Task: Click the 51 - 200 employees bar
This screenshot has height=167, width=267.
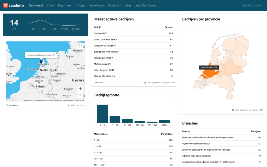Action: [127, 121]
